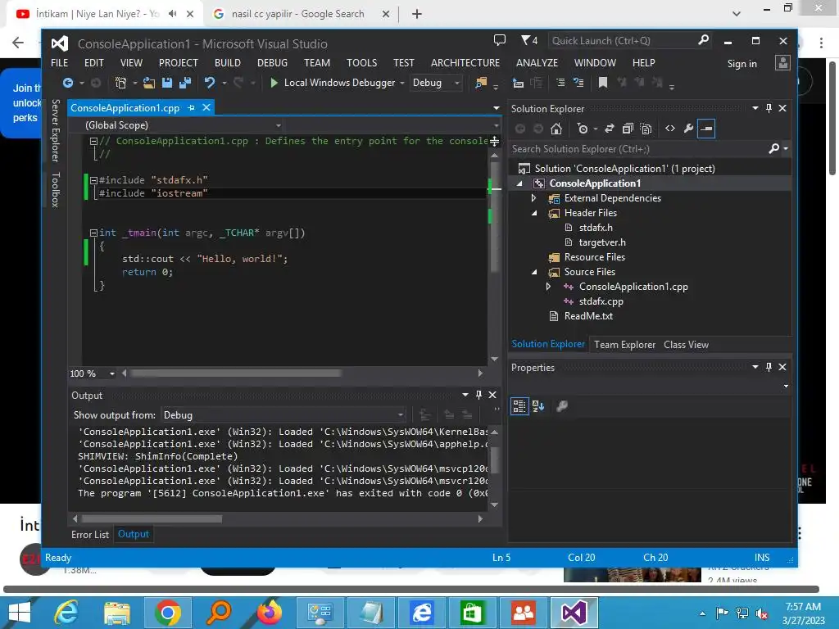
Task: Click the Output panel vertical scrollbar thumb
Action: pos(494,459)
